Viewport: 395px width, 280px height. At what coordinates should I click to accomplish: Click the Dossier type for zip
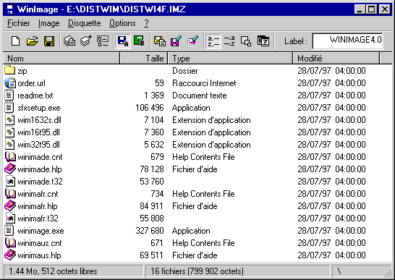[x=185, y=71]
